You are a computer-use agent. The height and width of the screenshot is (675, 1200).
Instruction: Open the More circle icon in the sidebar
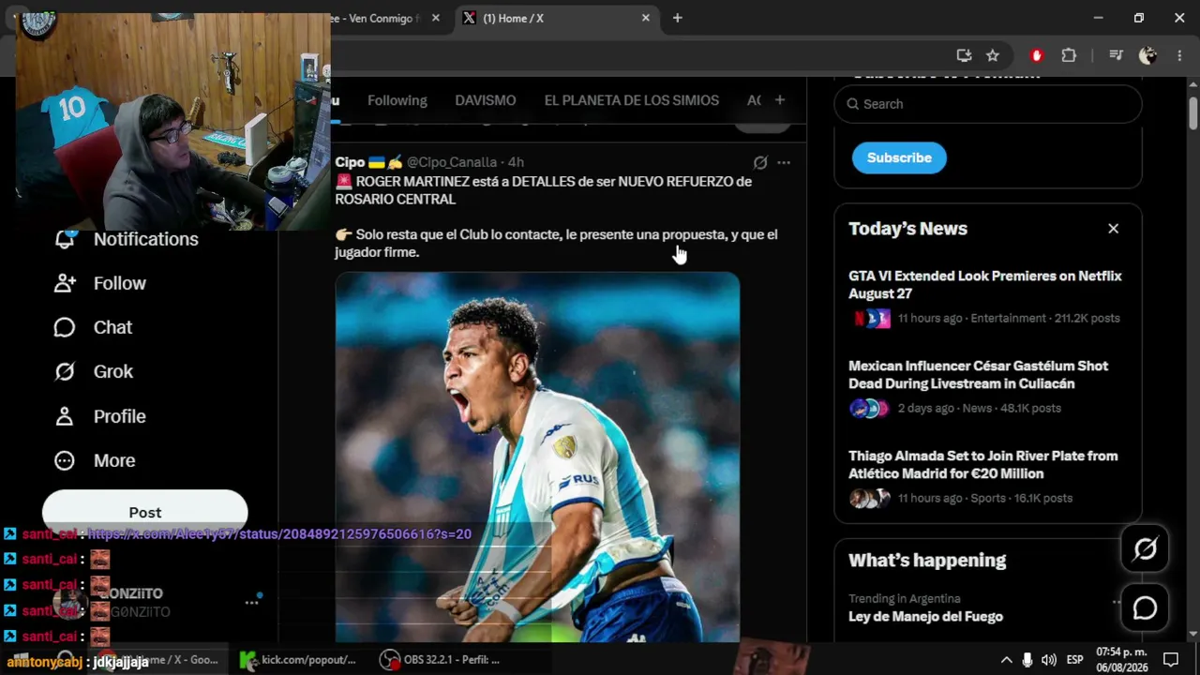click(x=65, y=460)
